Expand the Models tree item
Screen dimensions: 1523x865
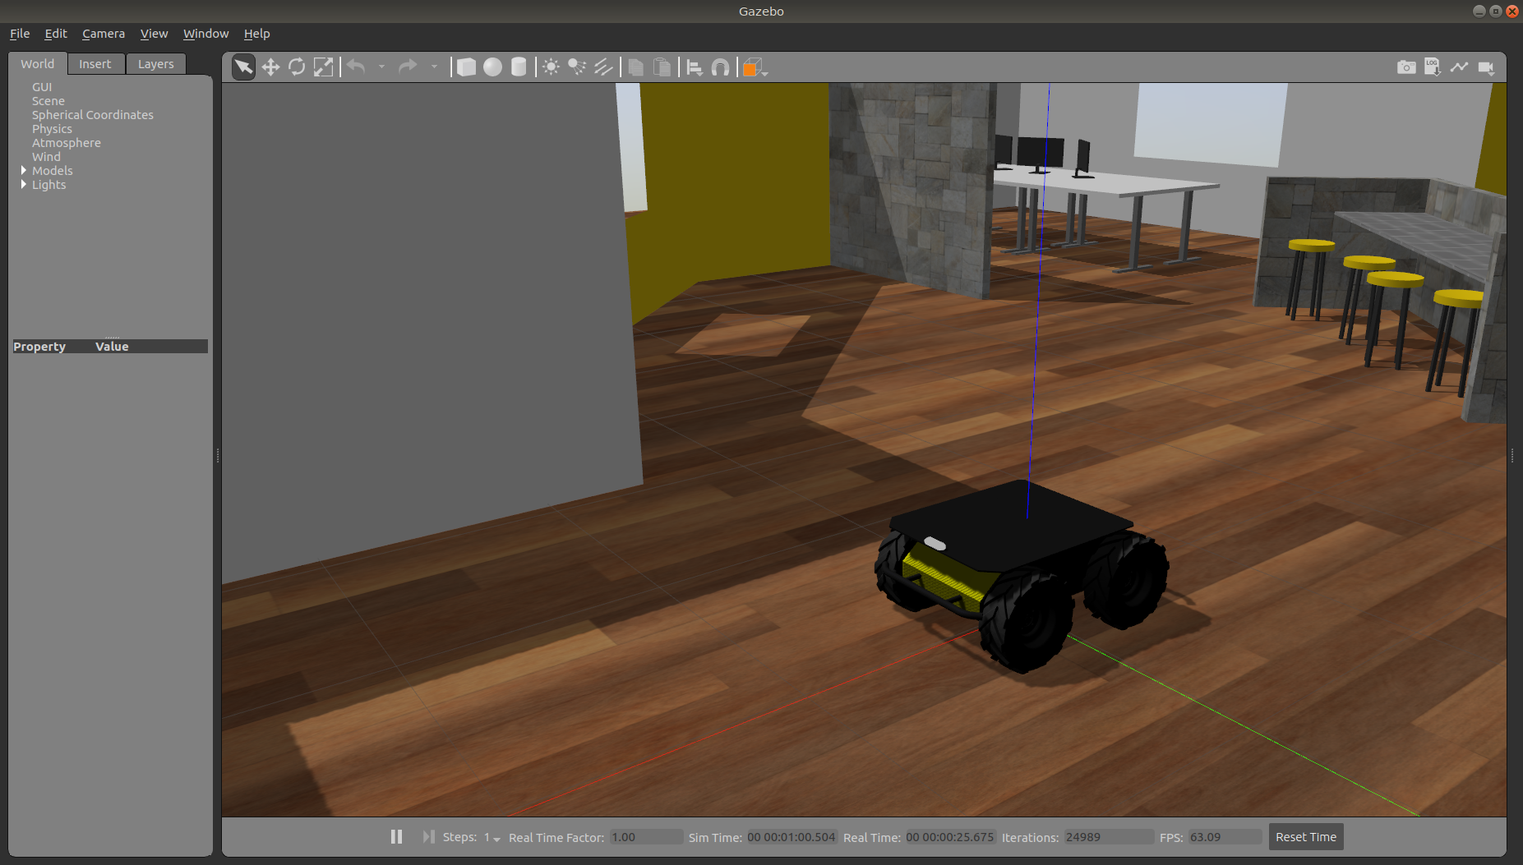(x=24, y=170)
